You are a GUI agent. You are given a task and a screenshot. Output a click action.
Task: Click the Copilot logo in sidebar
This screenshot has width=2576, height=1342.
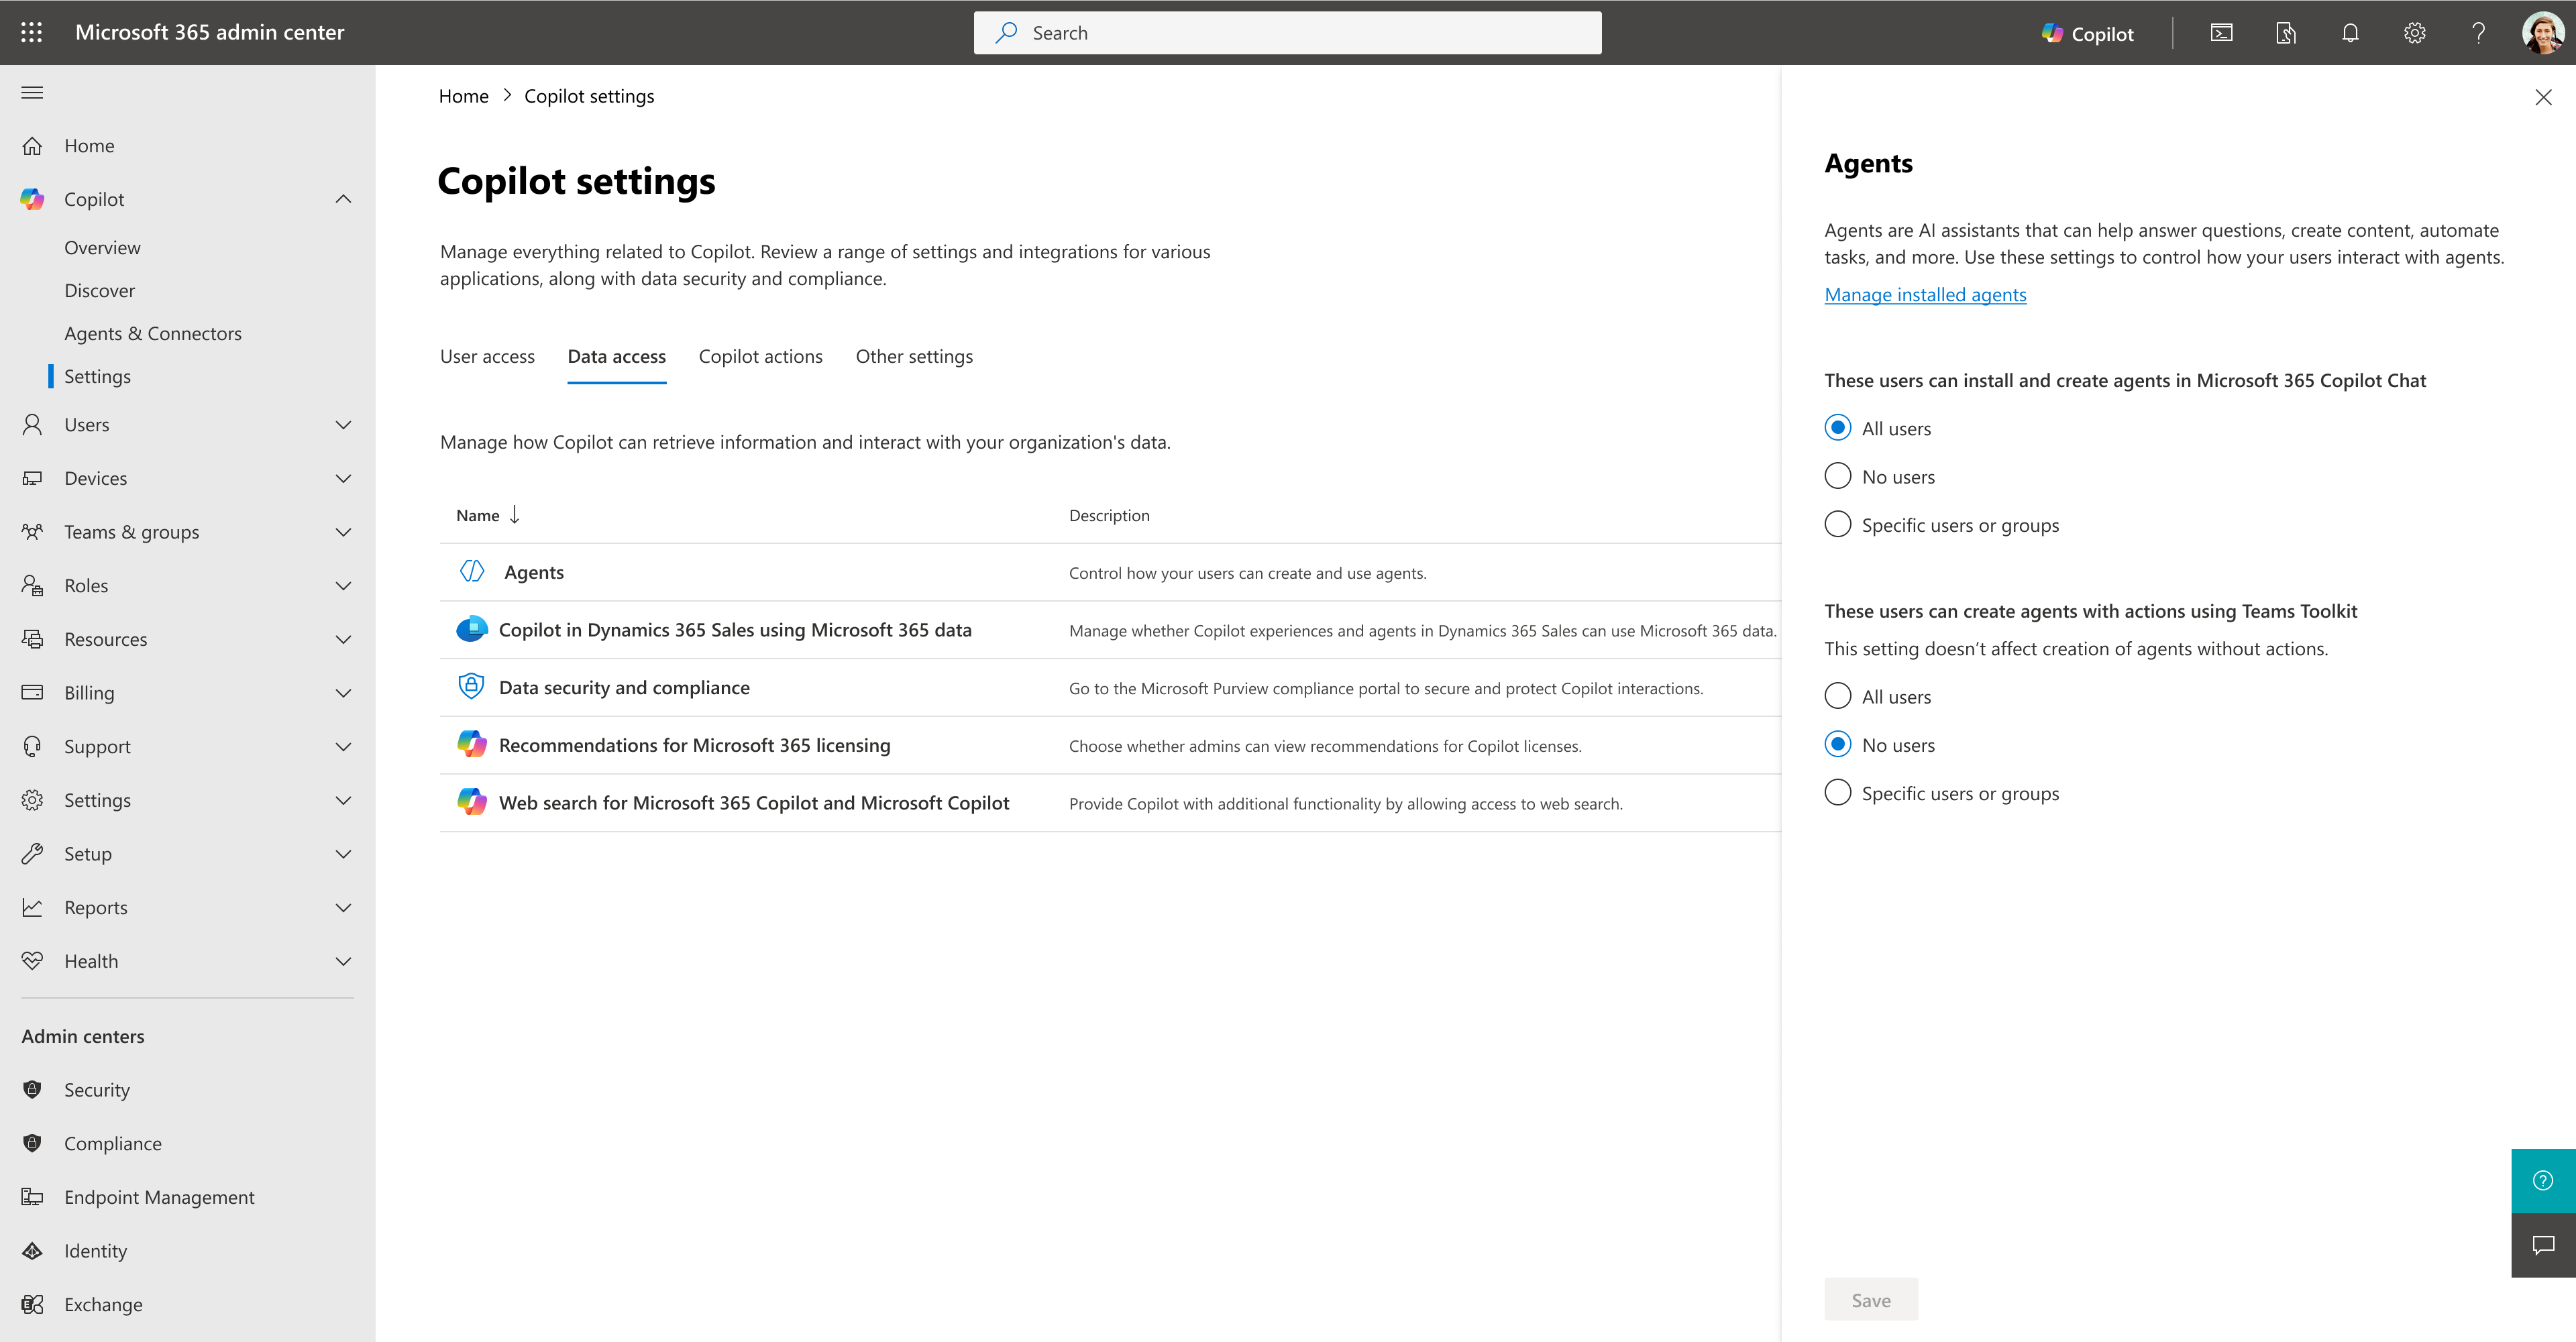click(x=32, y=199)
